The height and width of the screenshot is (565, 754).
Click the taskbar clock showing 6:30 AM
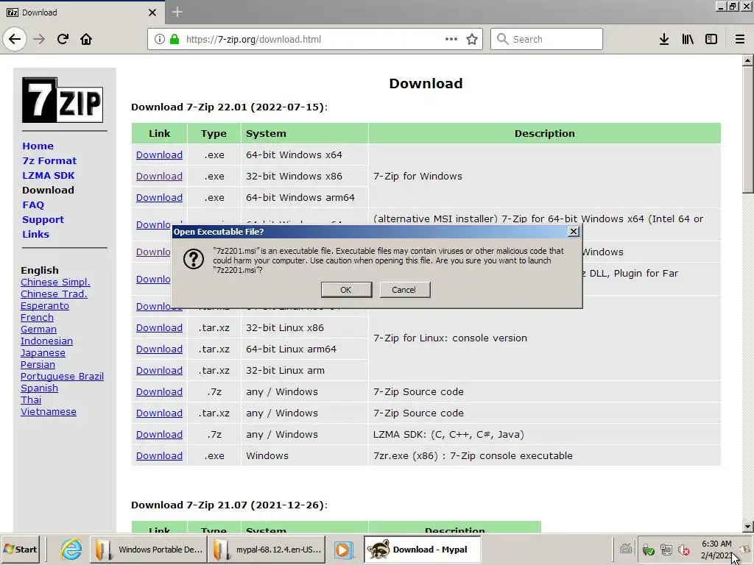[716, 549]
